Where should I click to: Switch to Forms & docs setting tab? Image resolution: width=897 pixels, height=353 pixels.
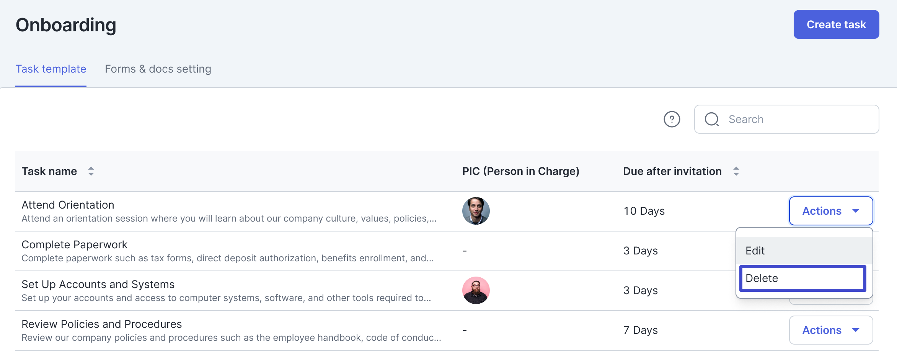pyautogui.click(x=158, y=69)
